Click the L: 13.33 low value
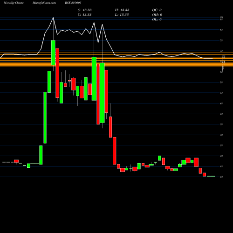The image size is (233, 233). point(122,14)
